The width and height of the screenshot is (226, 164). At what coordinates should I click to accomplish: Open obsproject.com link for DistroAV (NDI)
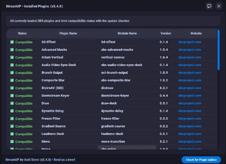tap(190, 88)
